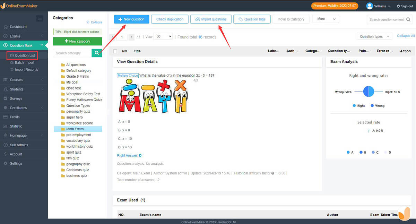Open the floating support widget icon

coord(404,214)
